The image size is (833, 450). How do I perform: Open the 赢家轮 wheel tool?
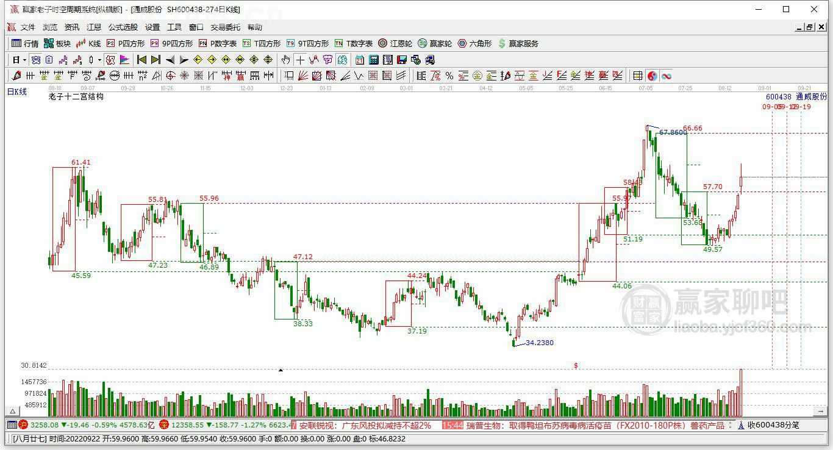tap(435, 43)
